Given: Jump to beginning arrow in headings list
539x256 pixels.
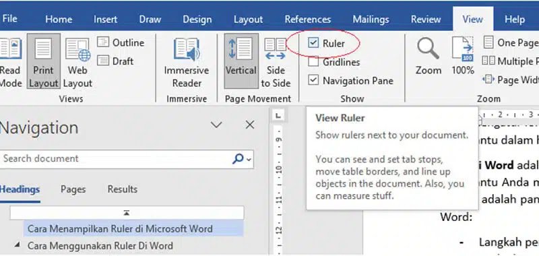Looking at the screenshot, I should click(127, 213).
